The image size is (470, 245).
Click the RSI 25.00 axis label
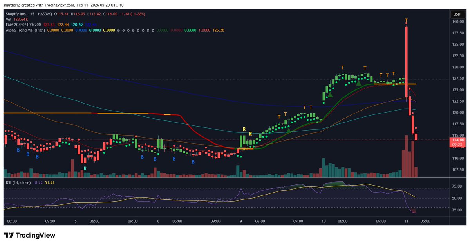coord(457,210)
